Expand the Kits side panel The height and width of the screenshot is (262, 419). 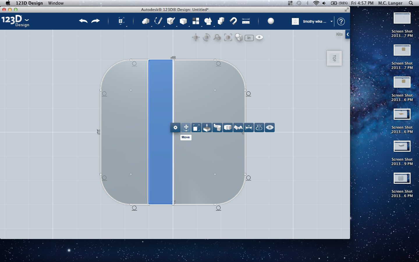[x=347, y=34]
